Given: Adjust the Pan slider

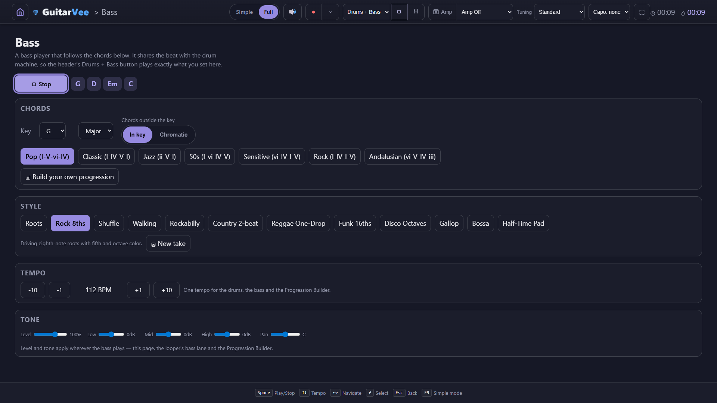Looking at the screenshot, I should click(285, 335).
